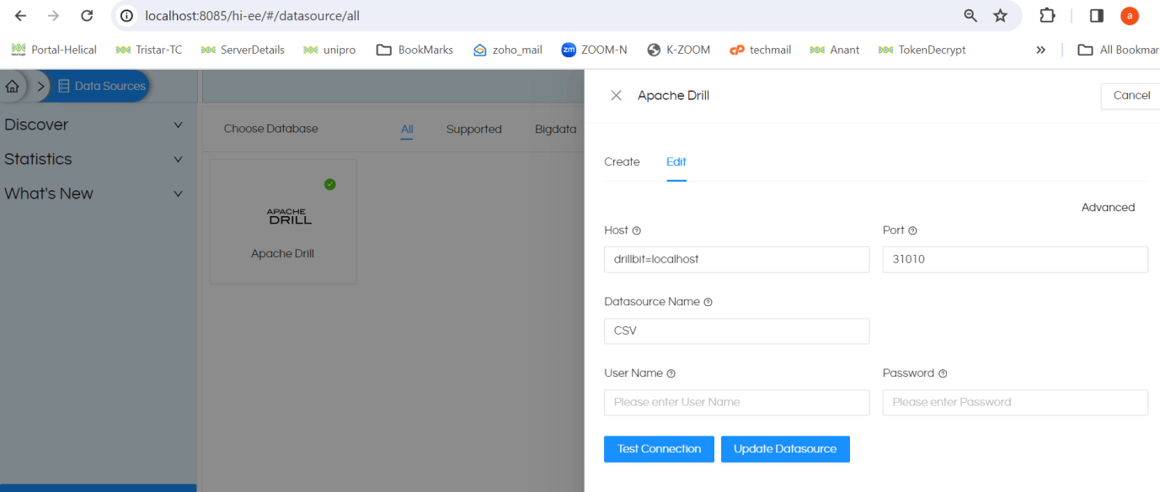Focus the Host input field
This screenshot has height=492, width=1160.
736,259
